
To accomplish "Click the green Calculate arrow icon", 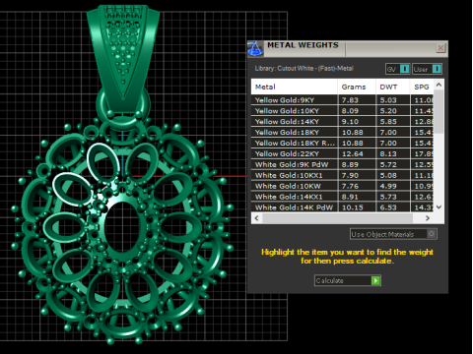I will [375, 280].
